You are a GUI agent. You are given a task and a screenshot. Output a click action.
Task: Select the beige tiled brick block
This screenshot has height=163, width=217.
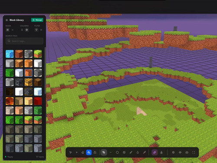(10, 110)
